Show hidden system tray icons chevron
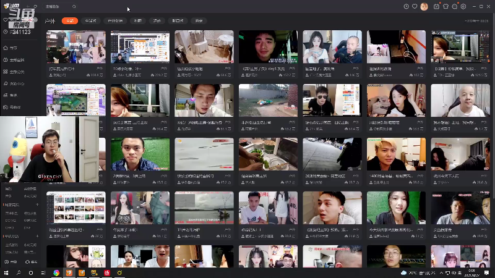This screenshot has width=495, height=278. pyautogui.click(x=441, y=272)
